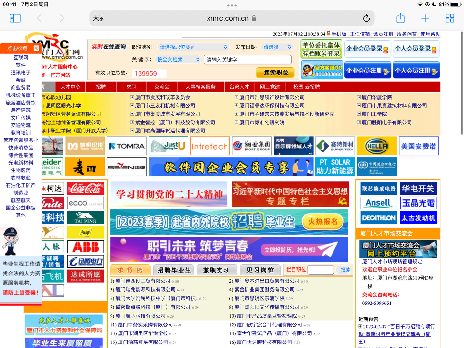Image resolution: width=464 pixels, height=348 pixels.
Task: Click the PT SOLAR 助力新能源 banner
Action: (x=335, y=167)
